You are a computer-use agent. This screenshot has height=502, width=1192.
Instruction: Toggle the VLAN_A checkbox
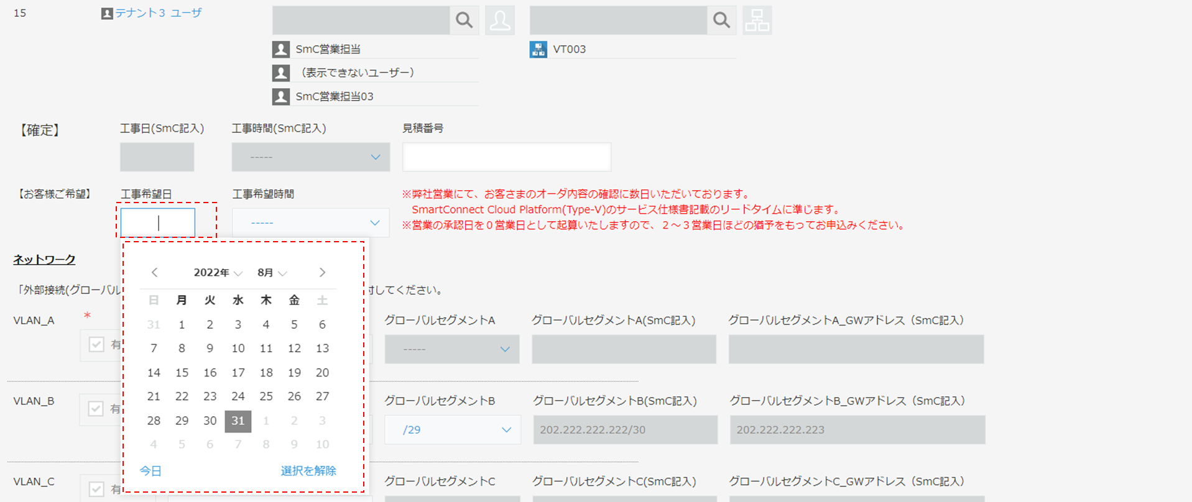[x=96, y=344]
